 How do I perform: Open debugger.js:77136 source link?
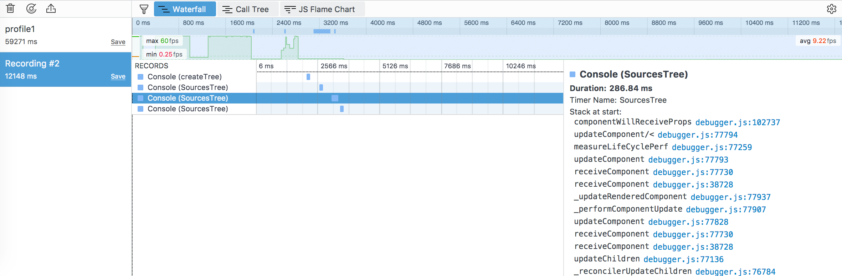(x=683, y=259)
